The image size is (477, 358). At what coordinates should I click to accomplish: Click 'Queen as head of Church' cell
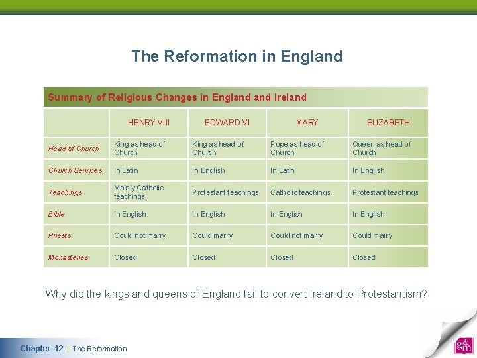click(388, 149)
